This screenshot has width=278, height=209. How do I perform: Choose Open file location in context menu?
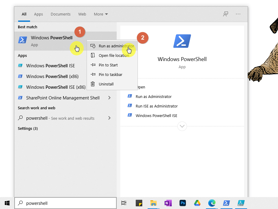[112, 55]
